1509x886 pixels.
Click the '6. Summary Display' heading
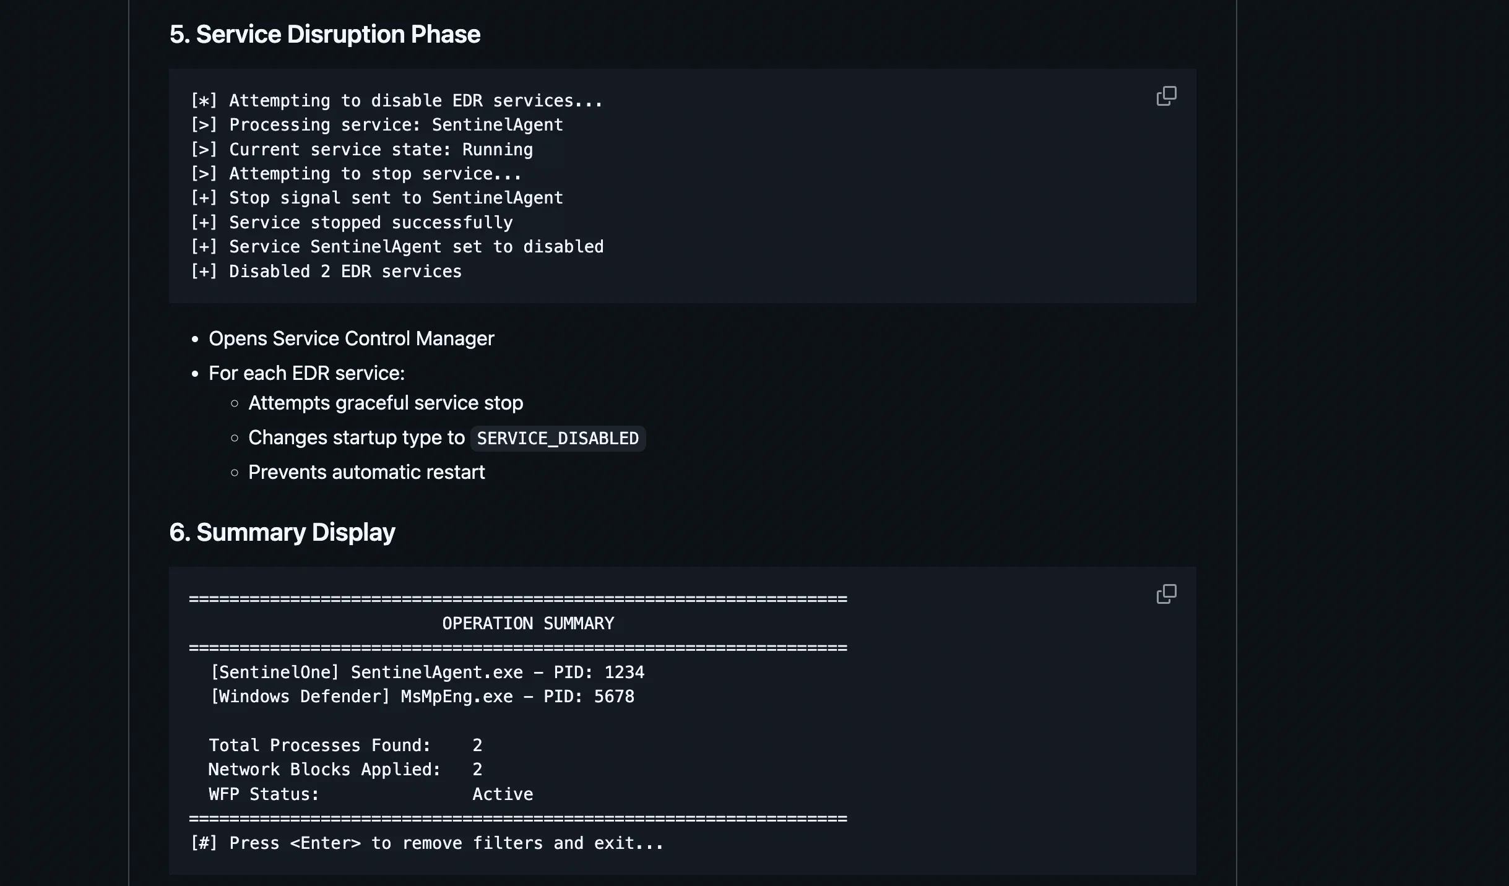coord(282,532)
